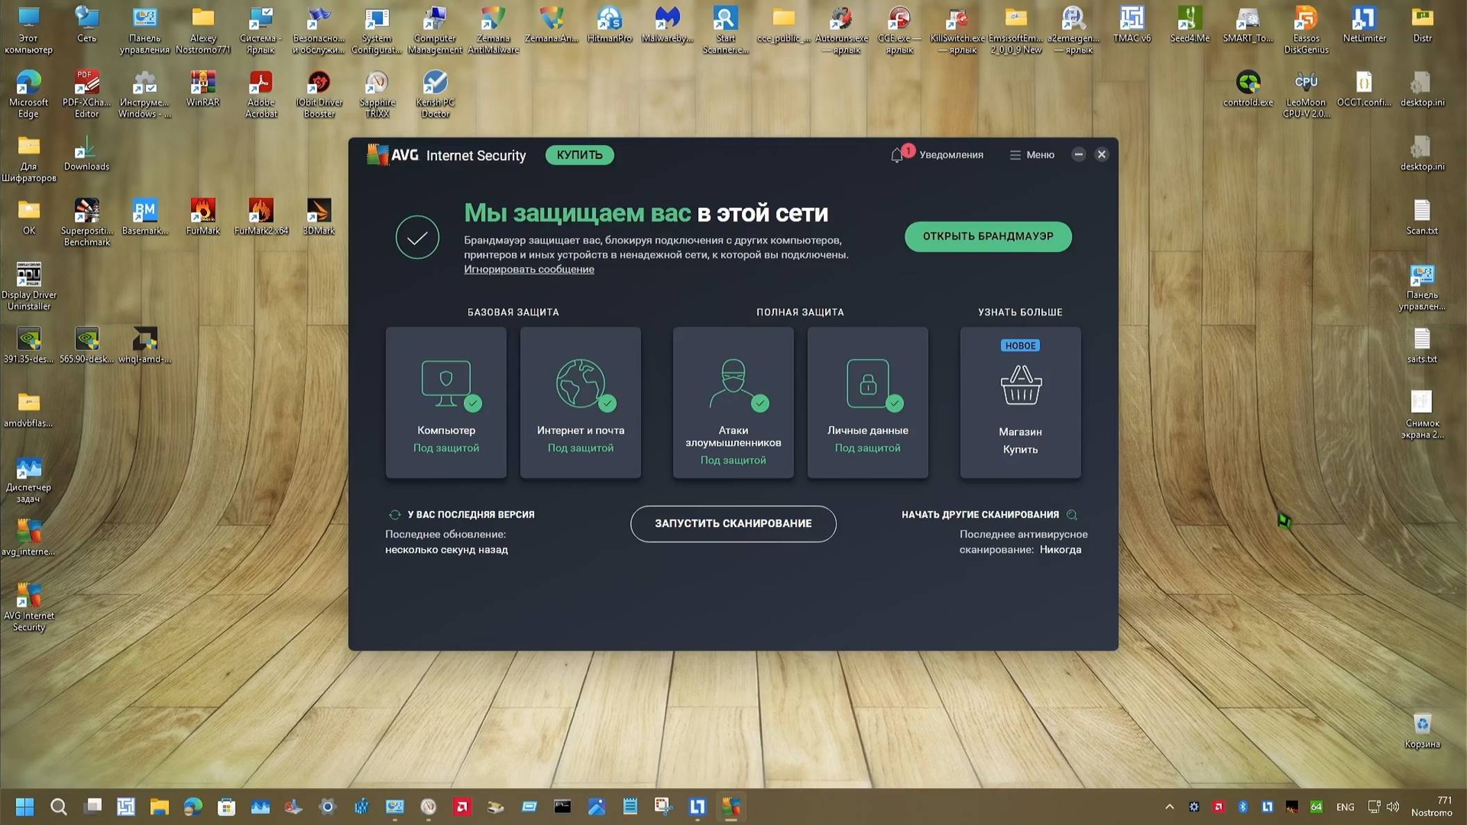Open the Windows Start button
This screenshot has width=1467, height=825.
pyautogui.click(x=25, y=806)
